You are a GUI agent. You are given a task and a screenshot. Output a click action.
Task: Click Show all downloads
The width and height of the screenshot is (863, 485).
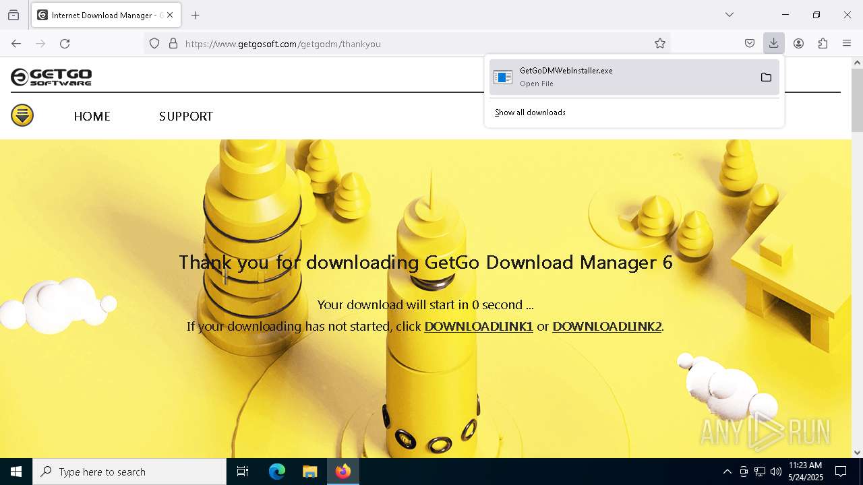[x=530, y=112]
